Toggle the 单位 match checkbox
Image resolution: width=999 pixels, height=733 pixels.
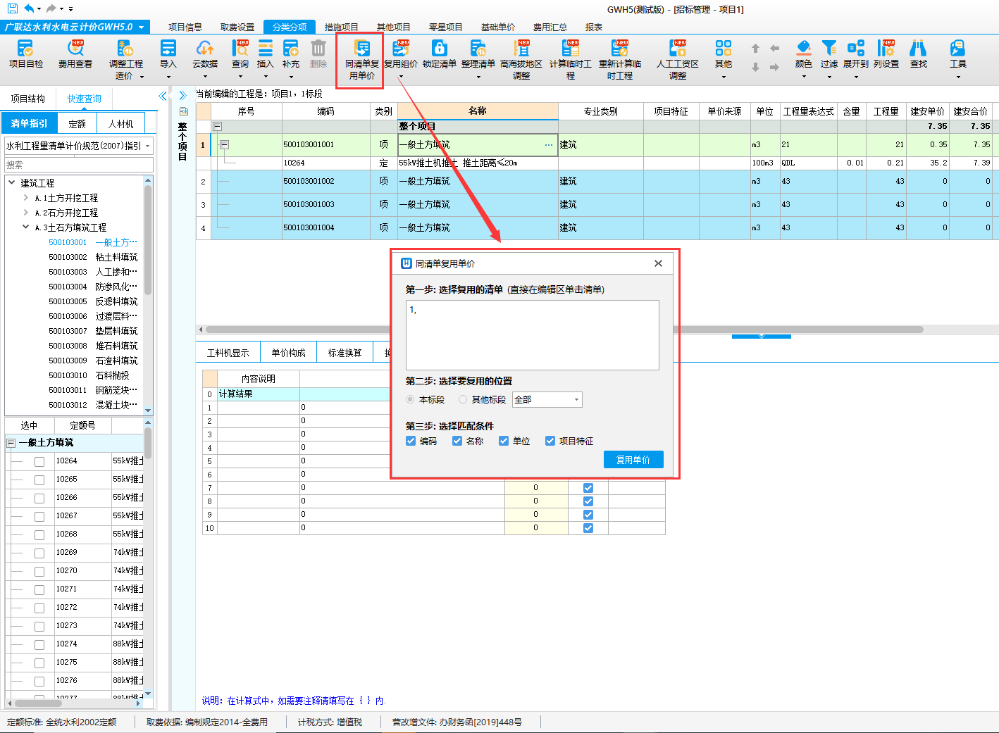(x=504, y=441)
